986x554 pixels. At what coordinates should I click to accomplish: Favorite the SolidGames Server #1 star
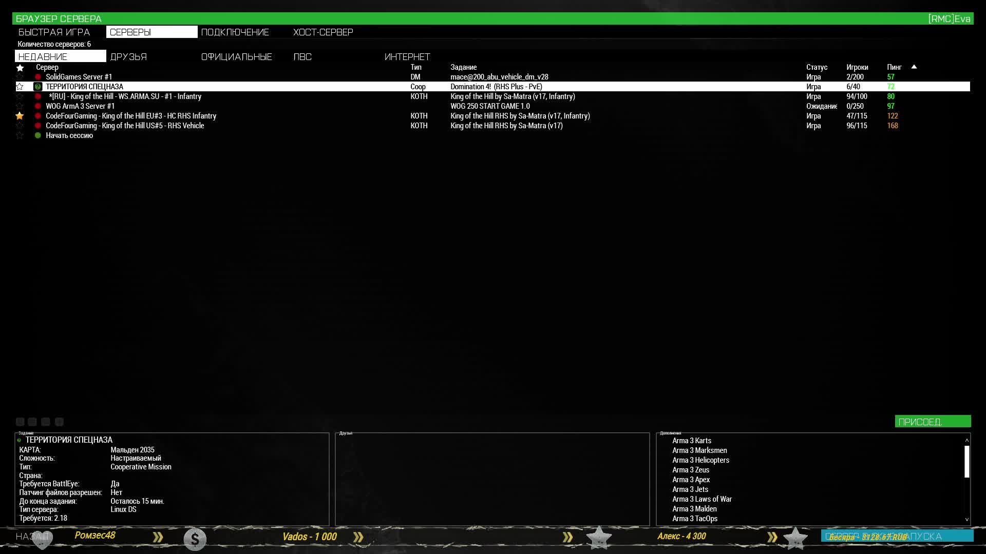pos(20,77)
